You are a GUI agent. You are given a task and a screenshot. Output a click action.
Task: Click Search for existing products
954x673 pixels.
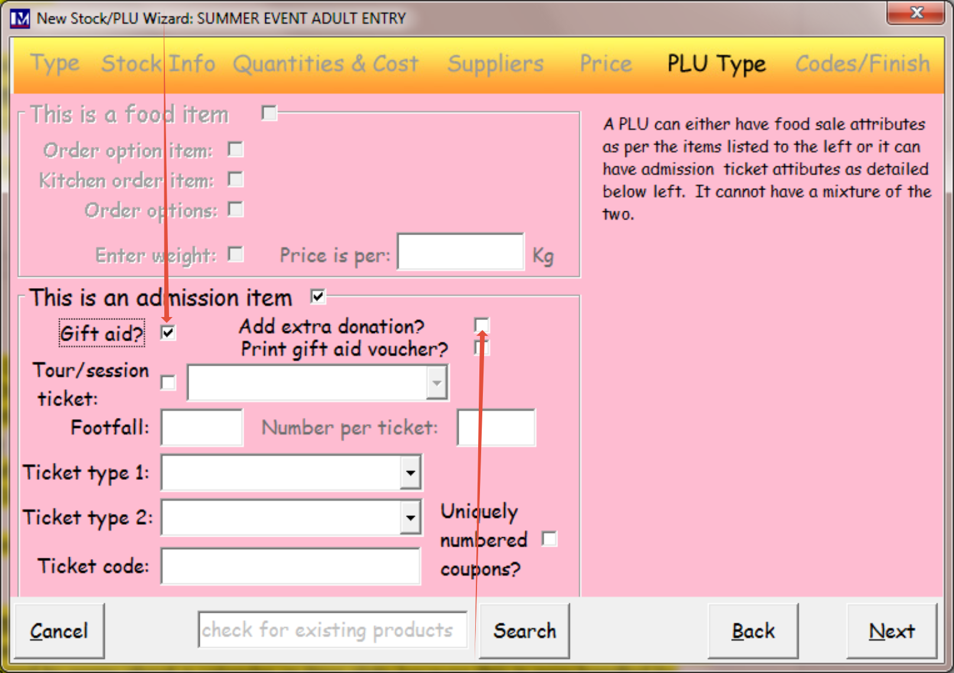tap(524, 631)
